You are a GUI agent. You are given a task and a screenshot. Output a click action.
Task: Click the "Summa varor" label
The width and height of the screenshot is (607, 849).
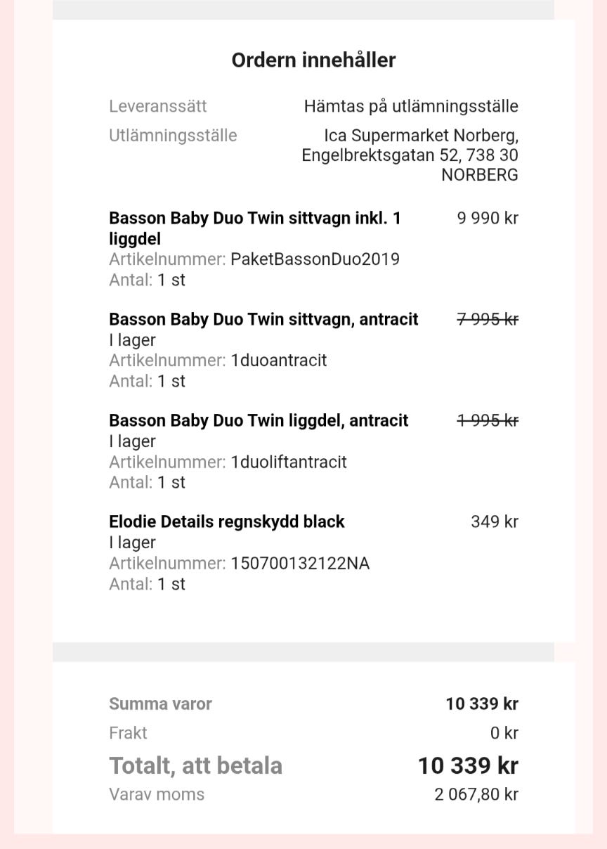[x=160, y=704]
